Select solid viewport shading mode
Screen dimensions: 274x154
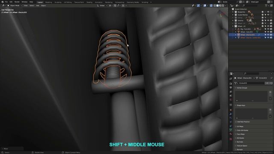click(217, 6)
